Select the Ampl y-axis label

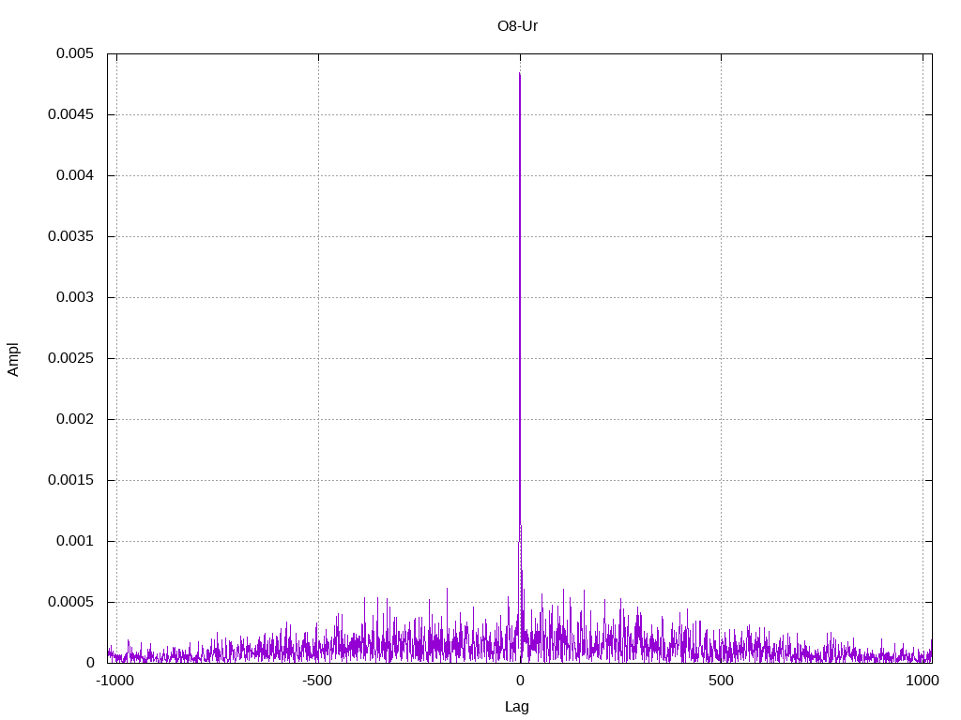(x=13, y=359)
